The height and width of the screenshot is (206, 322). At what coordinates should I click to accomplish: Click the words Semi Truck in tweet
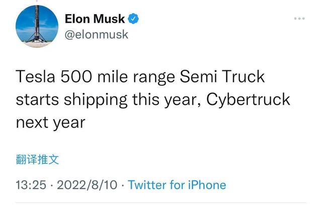[222, 77]
